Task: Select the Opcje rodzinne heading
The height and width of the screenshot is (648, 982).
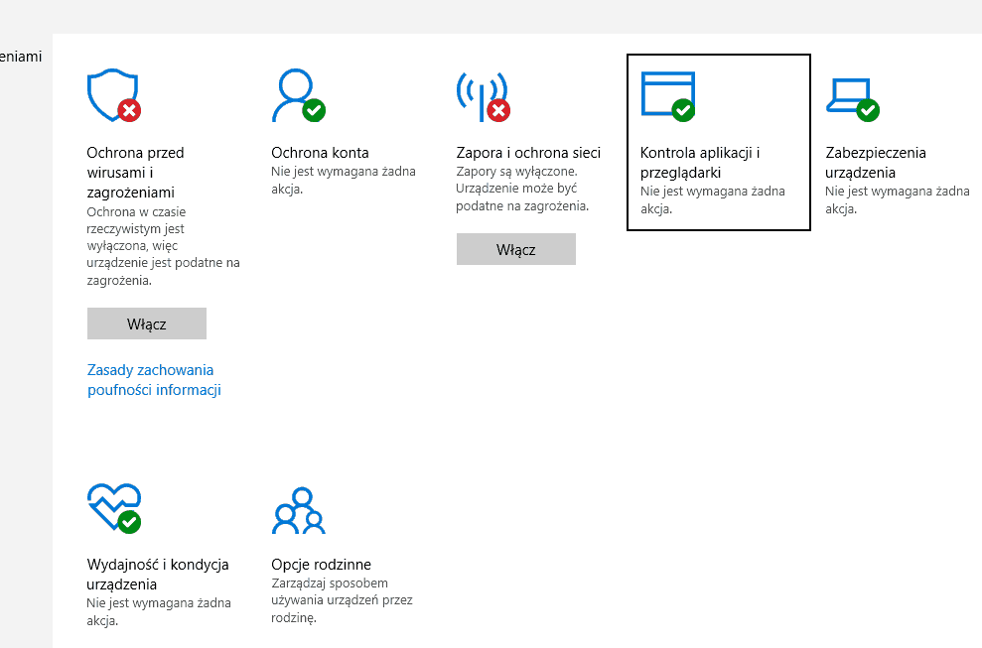Action: pos(322,564)
